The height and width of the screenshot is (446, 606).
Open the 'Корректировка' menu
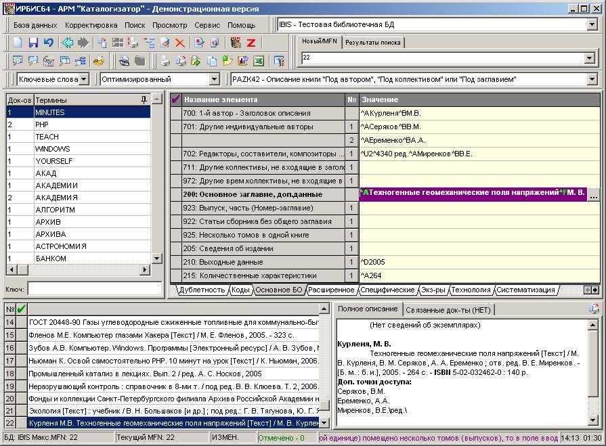[x=91, y=25]
